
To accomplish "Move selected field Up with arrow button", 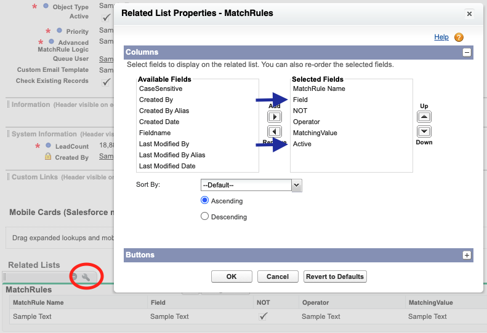I will pos(424,117).
